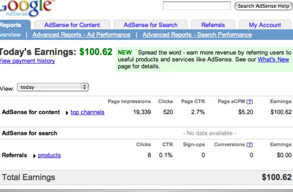Open the View dropdown set to today
This screenshot has height=192, width=293.
pyautogui.click(x=53, y=87)
